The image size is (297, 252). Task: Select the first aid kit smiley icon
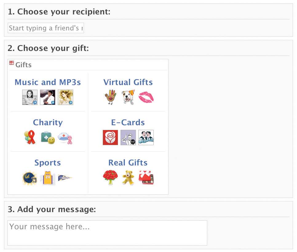48,138
